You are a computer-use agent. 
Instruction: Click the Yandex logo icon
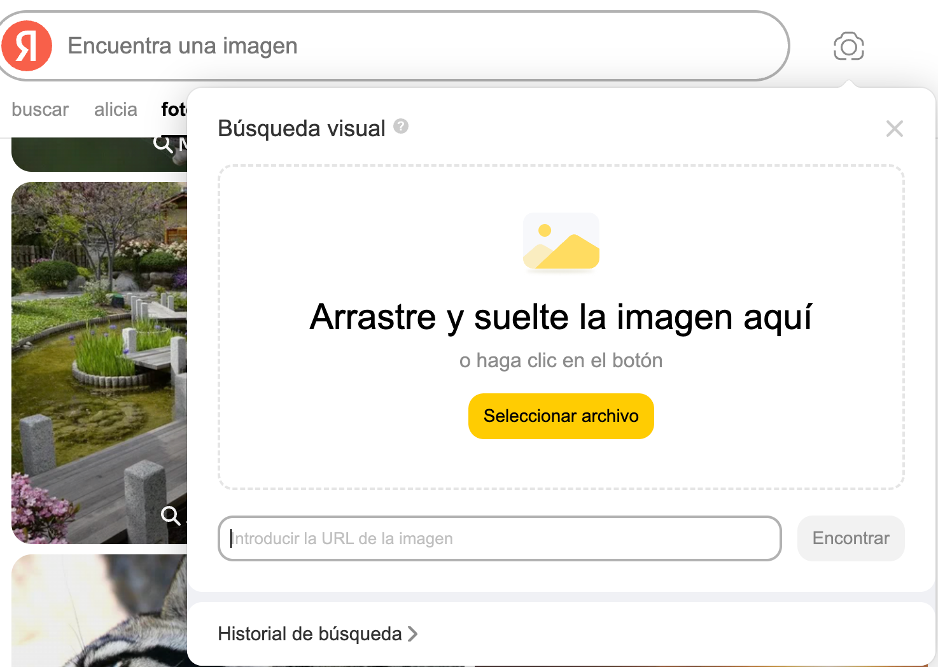(x=27, y=46)
